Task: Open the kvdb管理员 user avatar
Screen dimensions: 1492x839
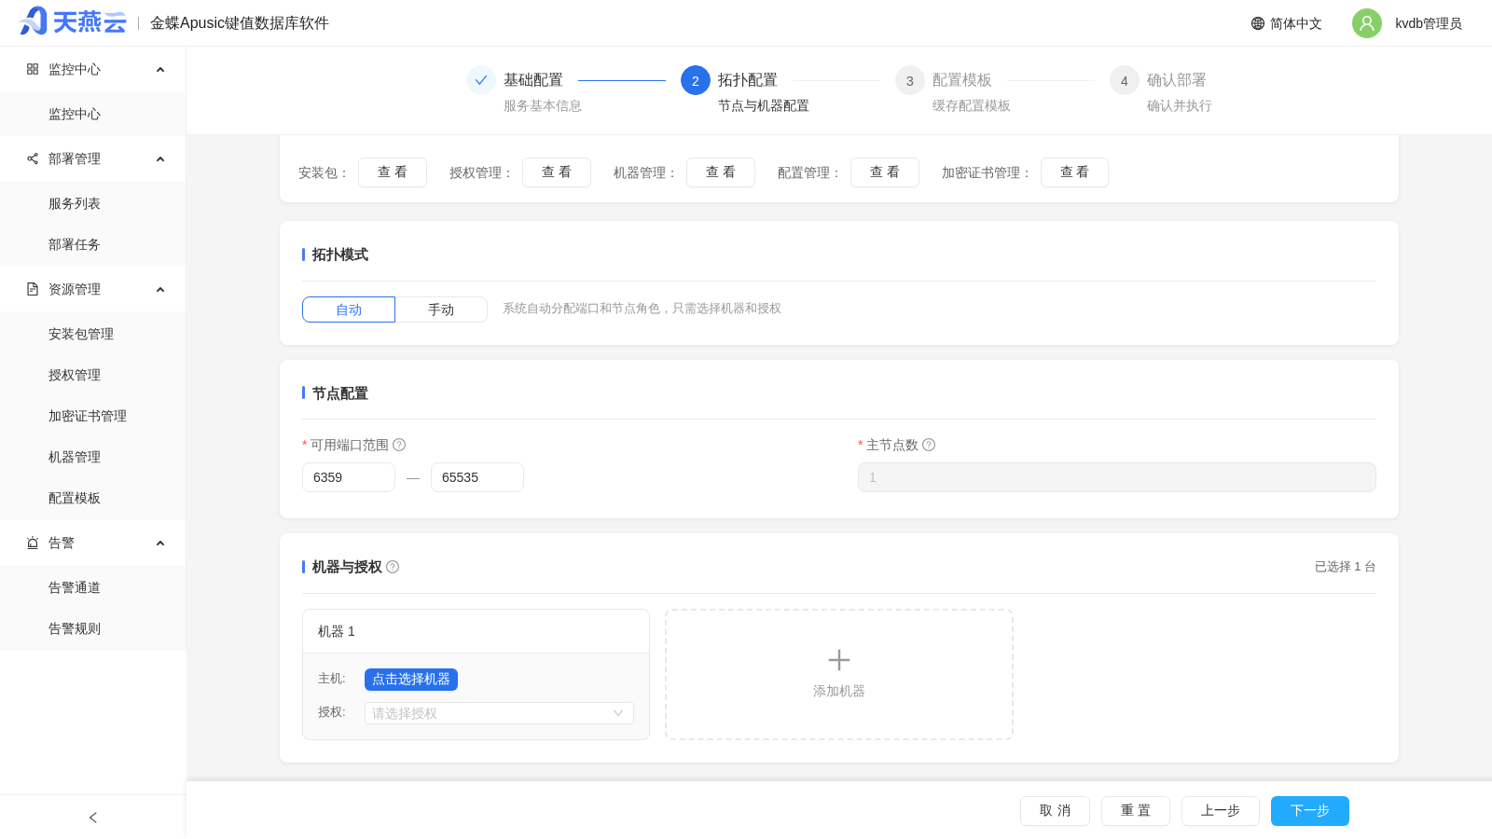Action: (x=1367, y=23)
